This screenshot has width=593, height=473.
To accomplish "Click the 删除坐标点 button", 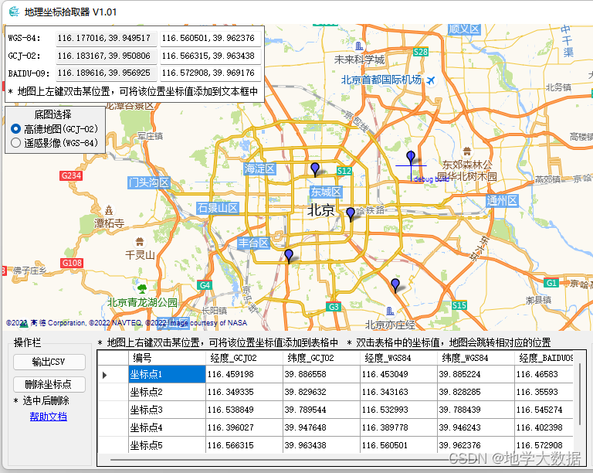I will tap(49, 384).
